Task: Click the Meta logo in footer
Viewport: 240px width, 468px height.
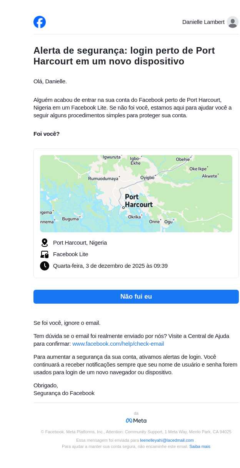Action: [x=136, y=421]
